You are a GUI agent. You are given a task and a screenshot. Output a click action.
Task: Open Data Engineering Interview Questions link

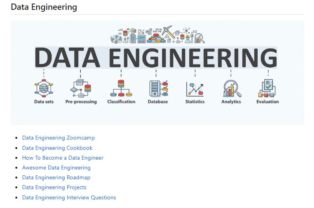click(69, 198)
